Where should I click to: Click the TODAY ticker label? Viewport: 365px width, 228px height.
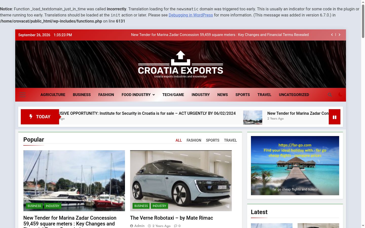(x=40, y=117)
